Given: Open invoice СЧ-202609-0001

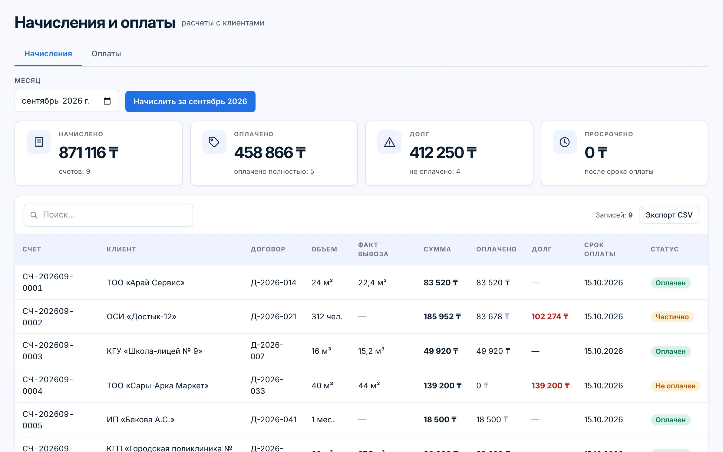Looking at the screenshot, I should [x=48, y=282].
